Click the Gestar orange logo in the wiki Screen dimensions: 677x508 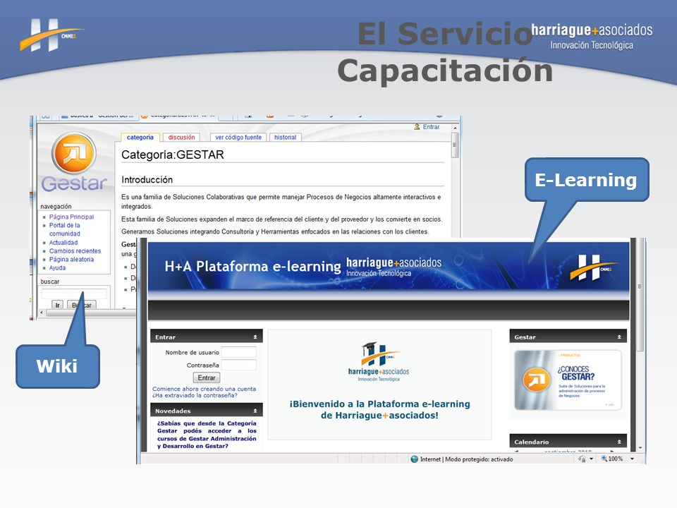coord(74,153)
